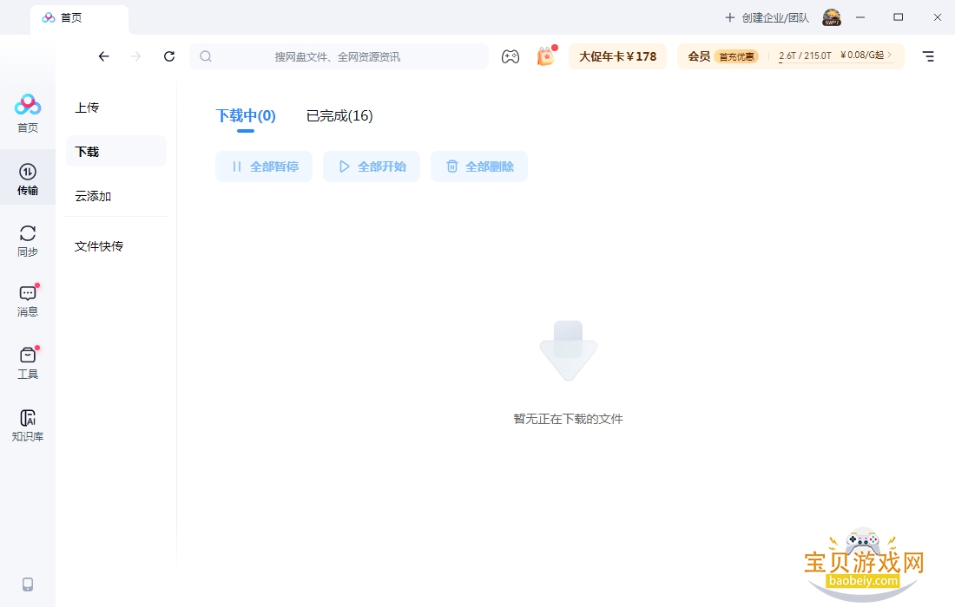The image size is (955, 607).
Task: Click the mobile phone icon at sidebar bottom
Action: [28, 584]
